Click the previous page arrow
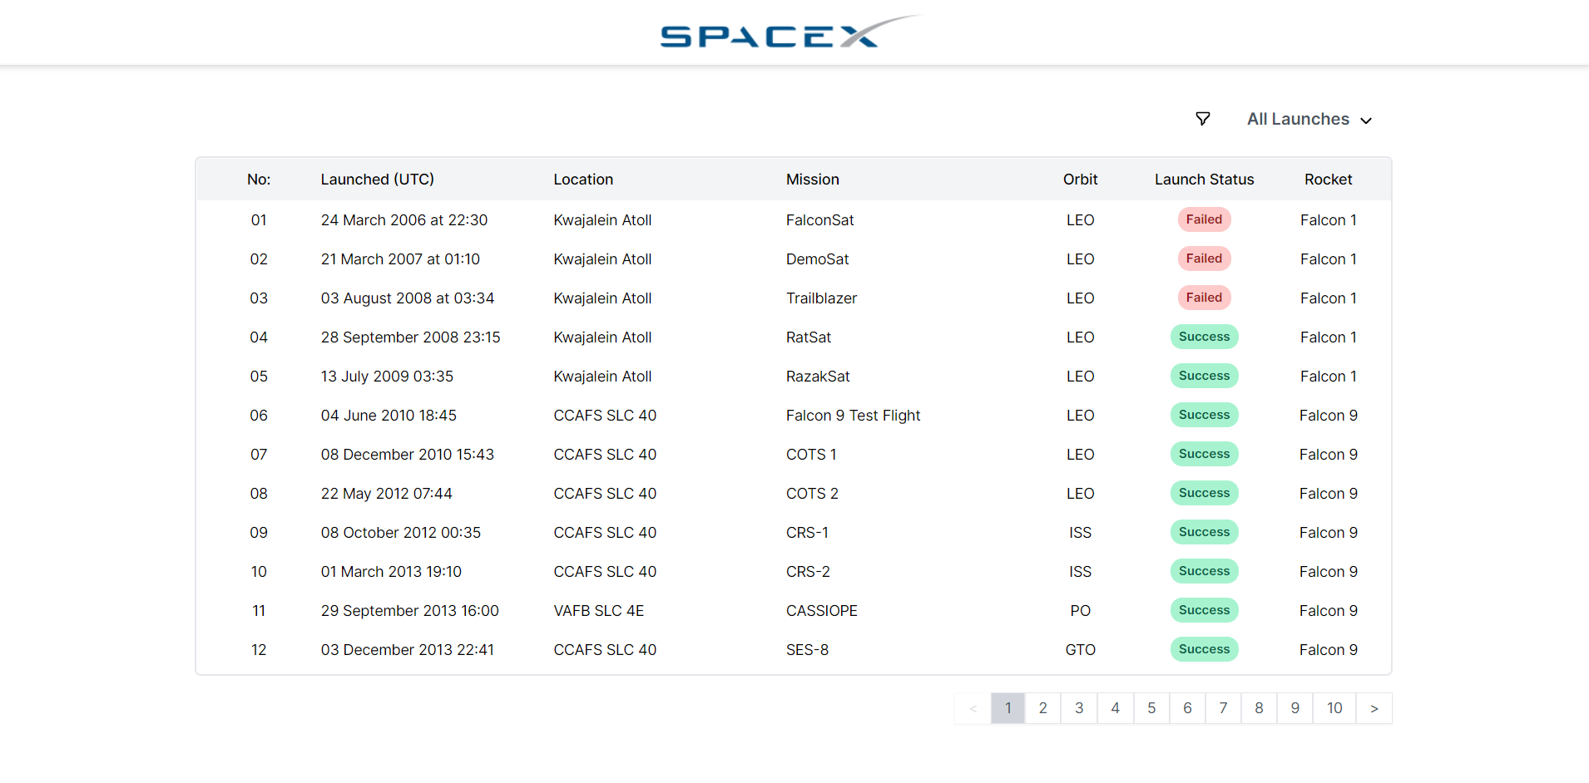Image resolution: width=1589 pixels, height=783 pixels. 972,708
